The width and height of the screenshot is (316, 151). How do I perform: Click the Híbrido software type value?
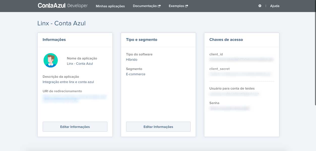coord(132,60)
